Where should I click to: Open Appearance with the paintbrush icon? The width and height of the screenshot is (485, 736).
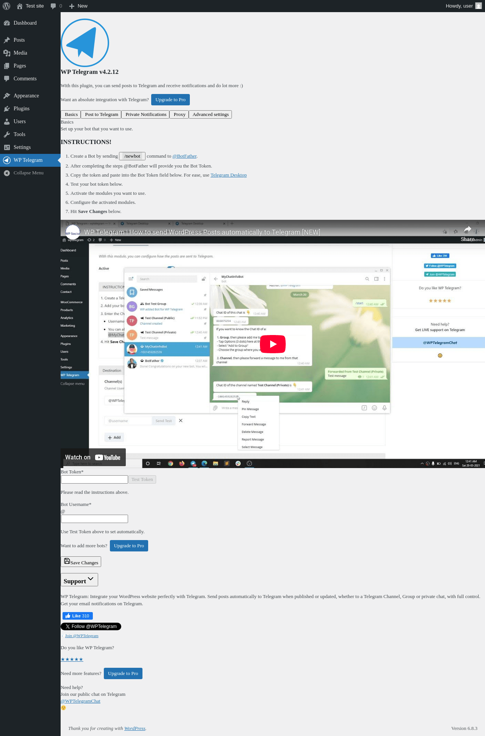[x=30, y=96]
